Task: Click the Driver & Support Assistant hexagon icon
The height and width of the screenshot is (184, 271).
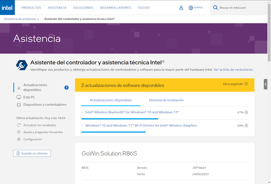Action: click(22, 65)
